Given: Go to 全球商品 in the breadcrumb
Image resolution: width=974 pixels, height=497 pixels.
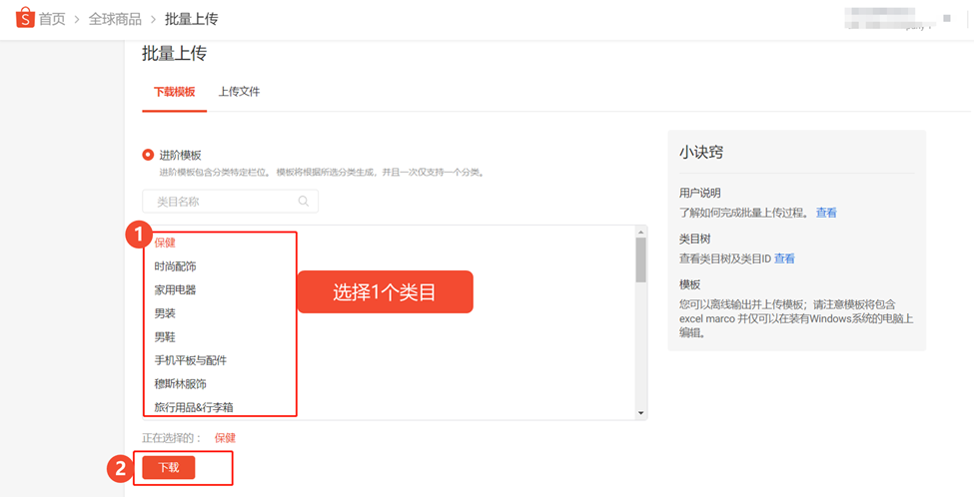Looking at the screenshot, I should pos(115,19).
